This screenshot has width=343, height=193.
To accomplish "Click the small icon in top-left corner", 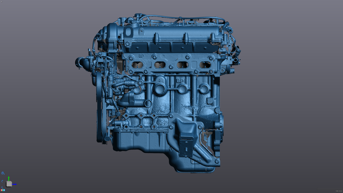I will 1,1.
